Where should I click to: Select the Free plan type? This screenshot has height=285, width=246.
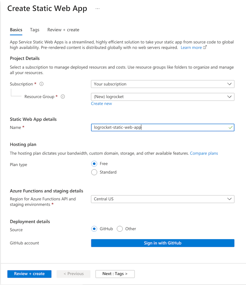94,164
